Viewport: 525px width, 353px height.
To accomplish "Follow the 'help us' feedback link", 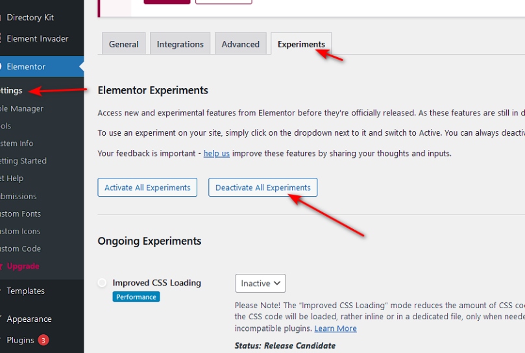I will (x=216, y=153).
